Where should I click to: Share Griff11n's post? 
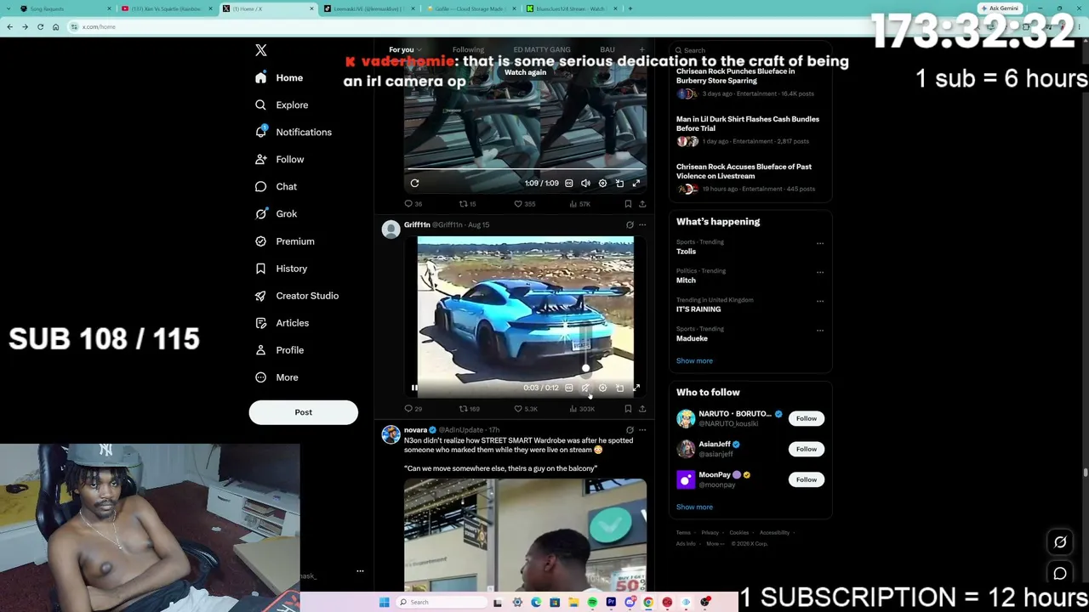(x=642, y=409)
